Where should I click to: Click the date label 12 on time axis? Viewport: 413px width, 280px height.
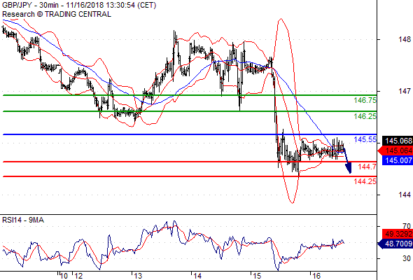[x=78, y=276]
